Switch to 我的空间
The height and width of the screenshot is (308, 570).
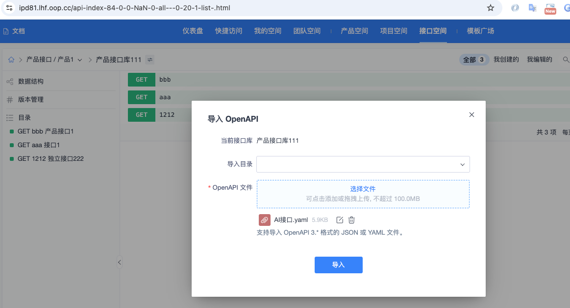pos(268,31)
